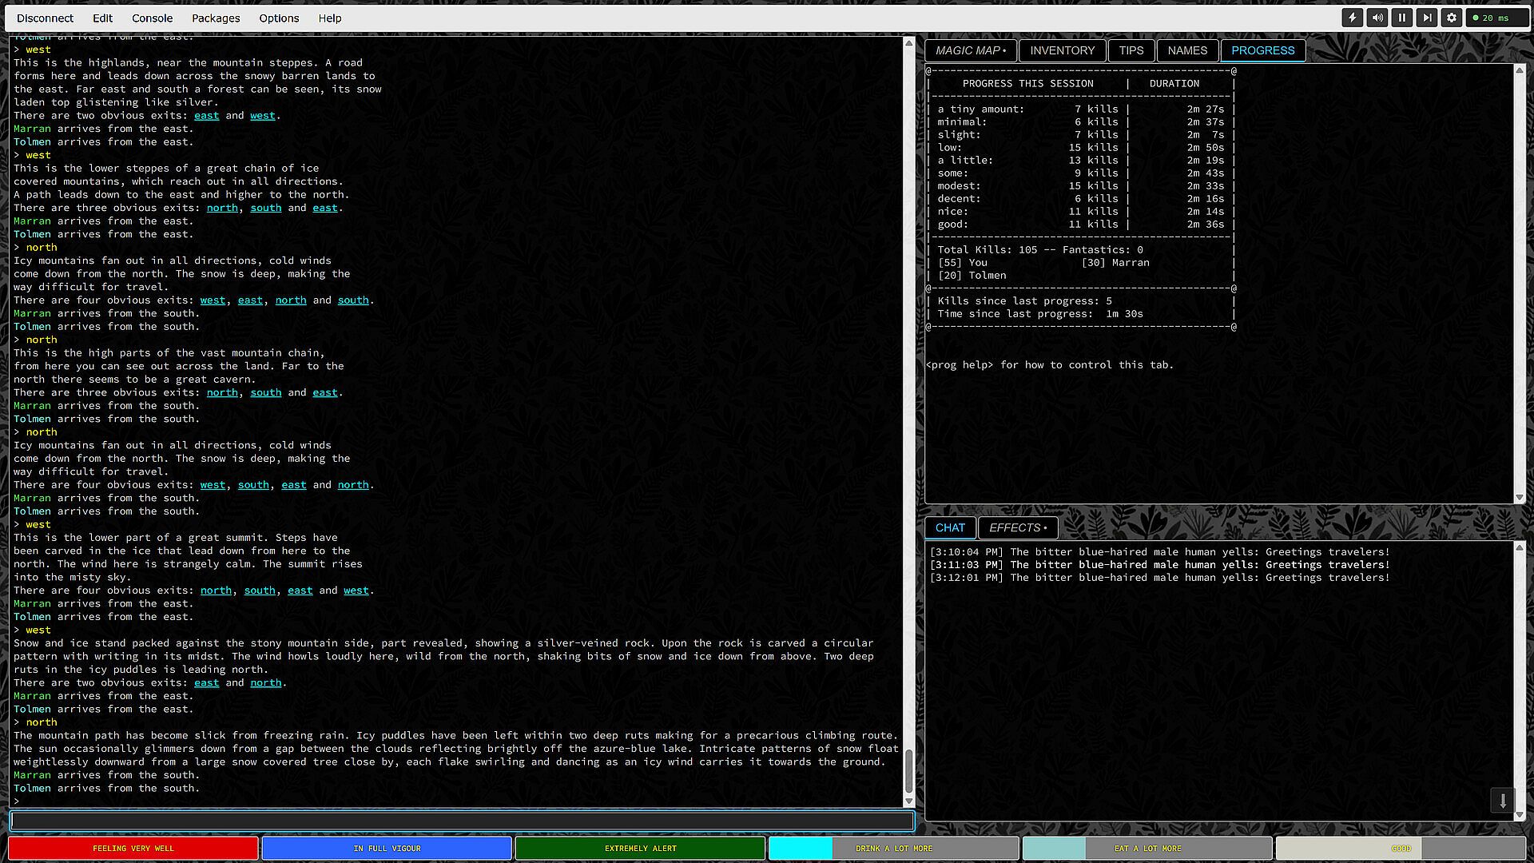Click the '[30] Marran' kill count
The height and width of the screenshot is (863, 1534).
click(x=1115, y=263)
